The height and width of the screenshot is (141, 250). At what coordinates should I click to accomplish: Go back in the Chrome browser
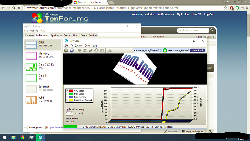3,8
